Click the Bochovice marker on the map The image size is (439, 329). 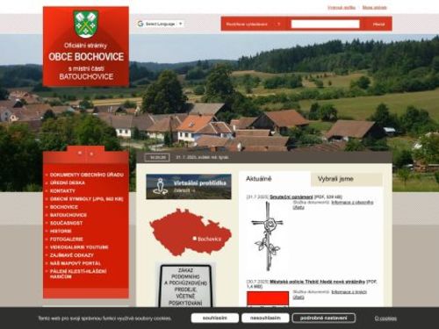pyautogui.click(x=194, y=239)
